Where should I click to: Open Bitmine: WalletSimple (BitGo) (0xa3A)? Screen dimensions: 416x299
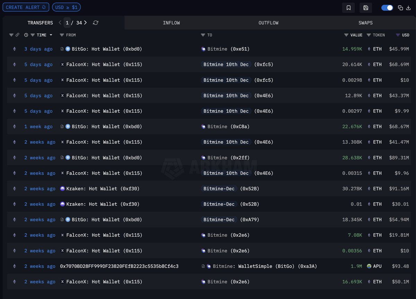[x=265, y=266]
